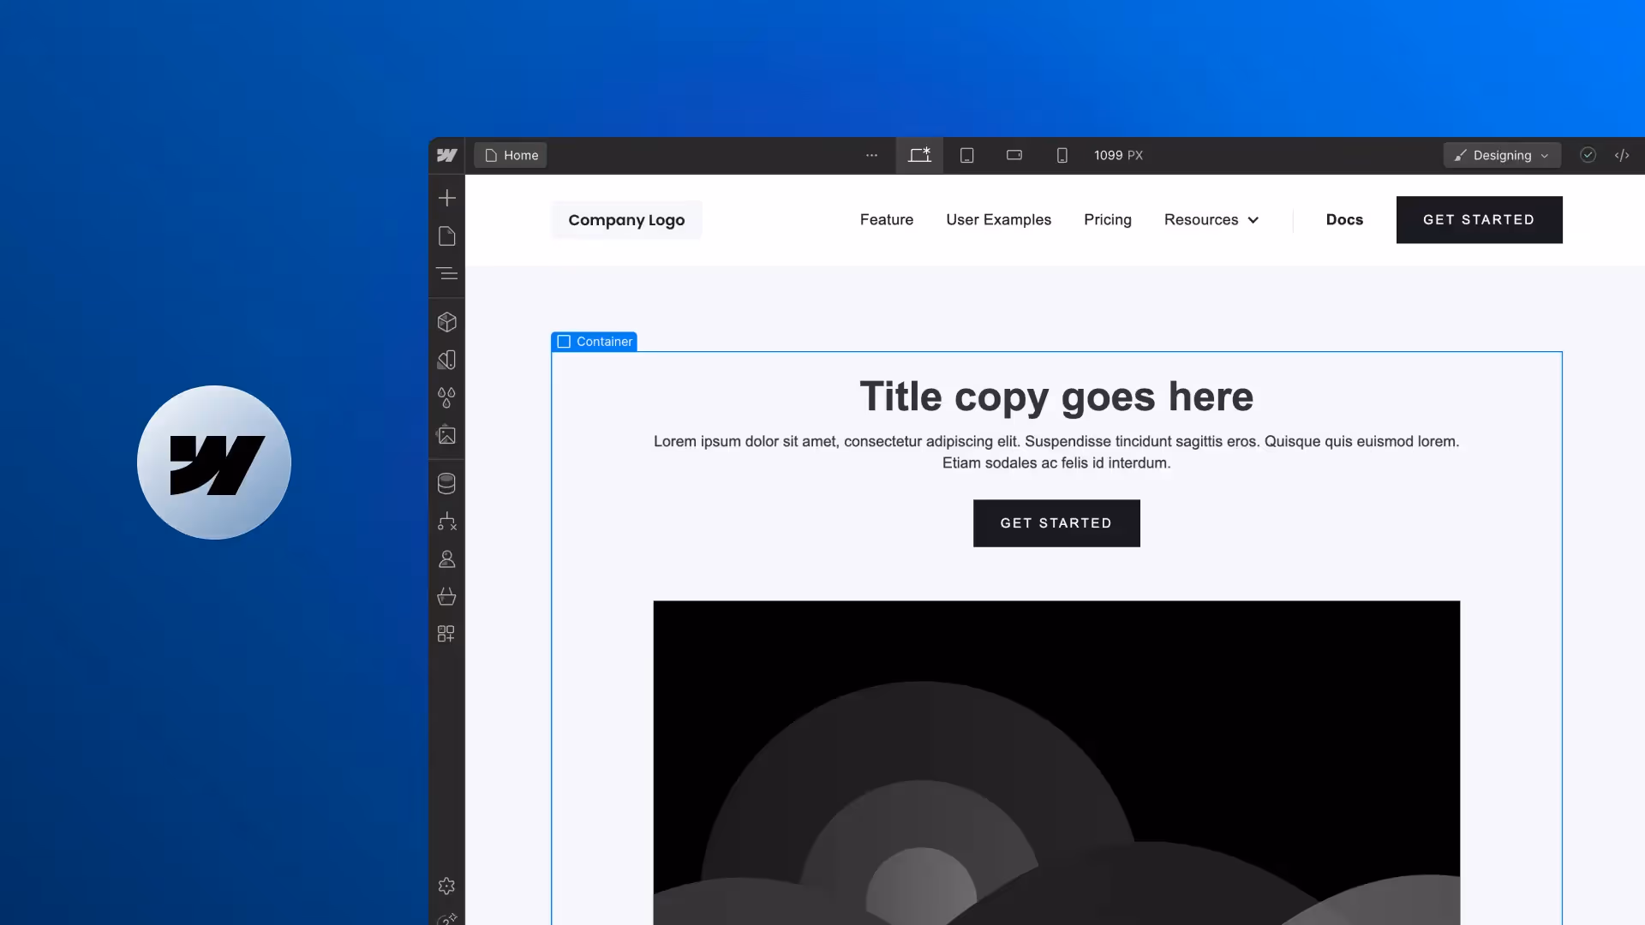Screen dimensions: 1645x925
Task: Switch to tablet breakpoint view
Action: 966,155
